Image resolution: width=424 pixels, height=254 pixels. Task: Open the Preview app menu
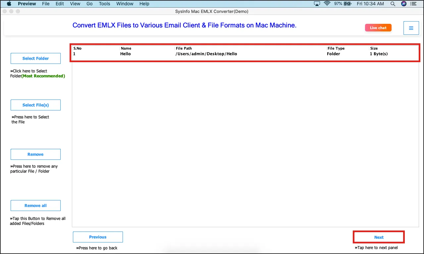27,4
